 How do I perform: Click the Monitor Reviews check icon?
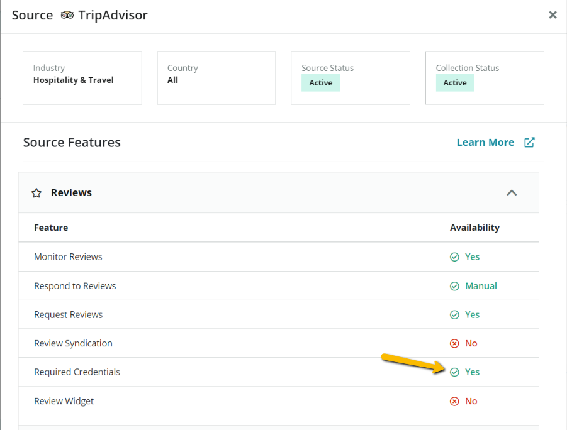(454, 257)
